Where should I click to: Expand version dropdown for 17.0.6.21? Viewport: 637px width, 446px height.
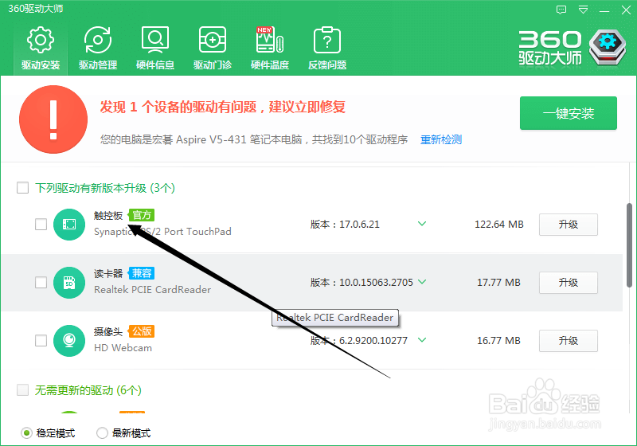[x=422, y=224]
